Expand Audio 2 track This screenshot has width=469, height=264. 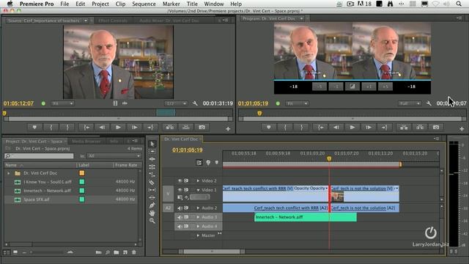click(198, 208)
